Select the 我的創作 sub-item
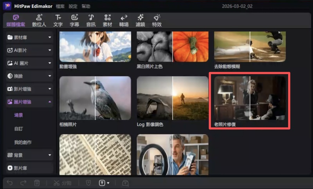This screenshot has height=189, width=313. (x=23, y=142)
